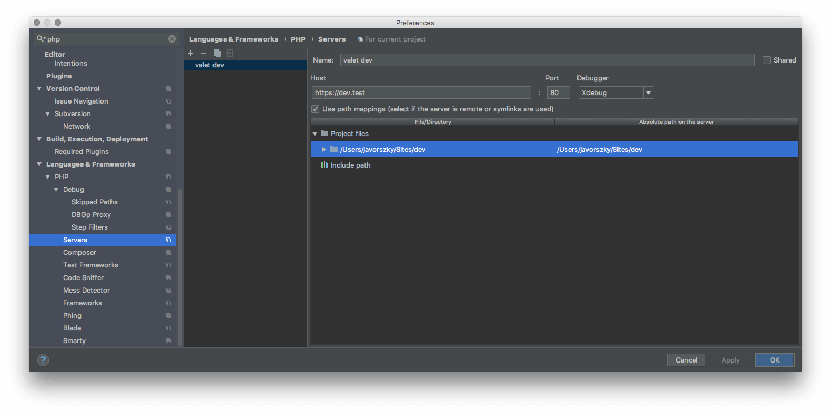Click project icon on Mess Detector row

(x=169, y=291)
